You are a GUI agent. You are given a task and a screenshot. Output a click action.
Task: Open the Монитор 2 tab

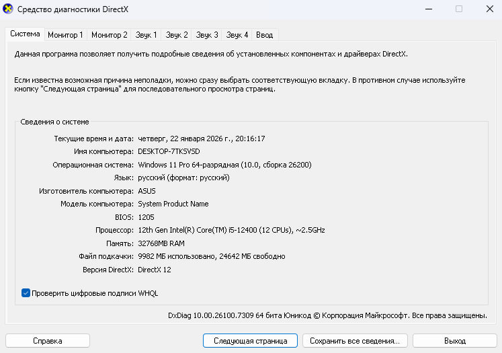click(x=109, y=35)
